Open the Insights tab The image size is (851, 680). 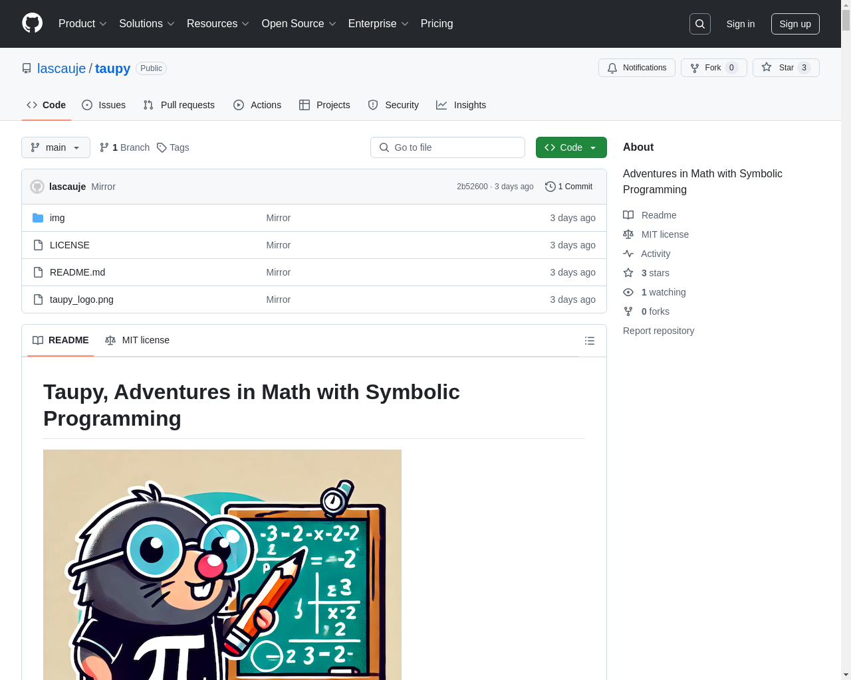tap(461, 105)
